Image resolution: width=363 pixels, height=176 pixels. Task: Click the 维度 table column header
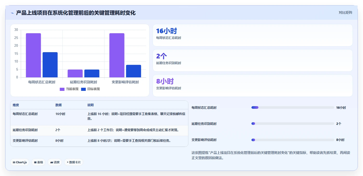[16, 105]
